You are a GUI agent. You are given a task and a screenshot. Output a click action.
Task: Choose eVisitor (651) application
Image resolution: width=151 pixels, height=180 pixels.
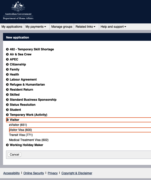[x=18, y=125]
